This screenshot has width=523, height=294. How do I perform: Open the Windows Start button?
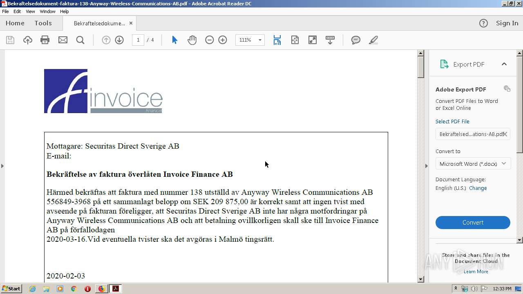11,289
